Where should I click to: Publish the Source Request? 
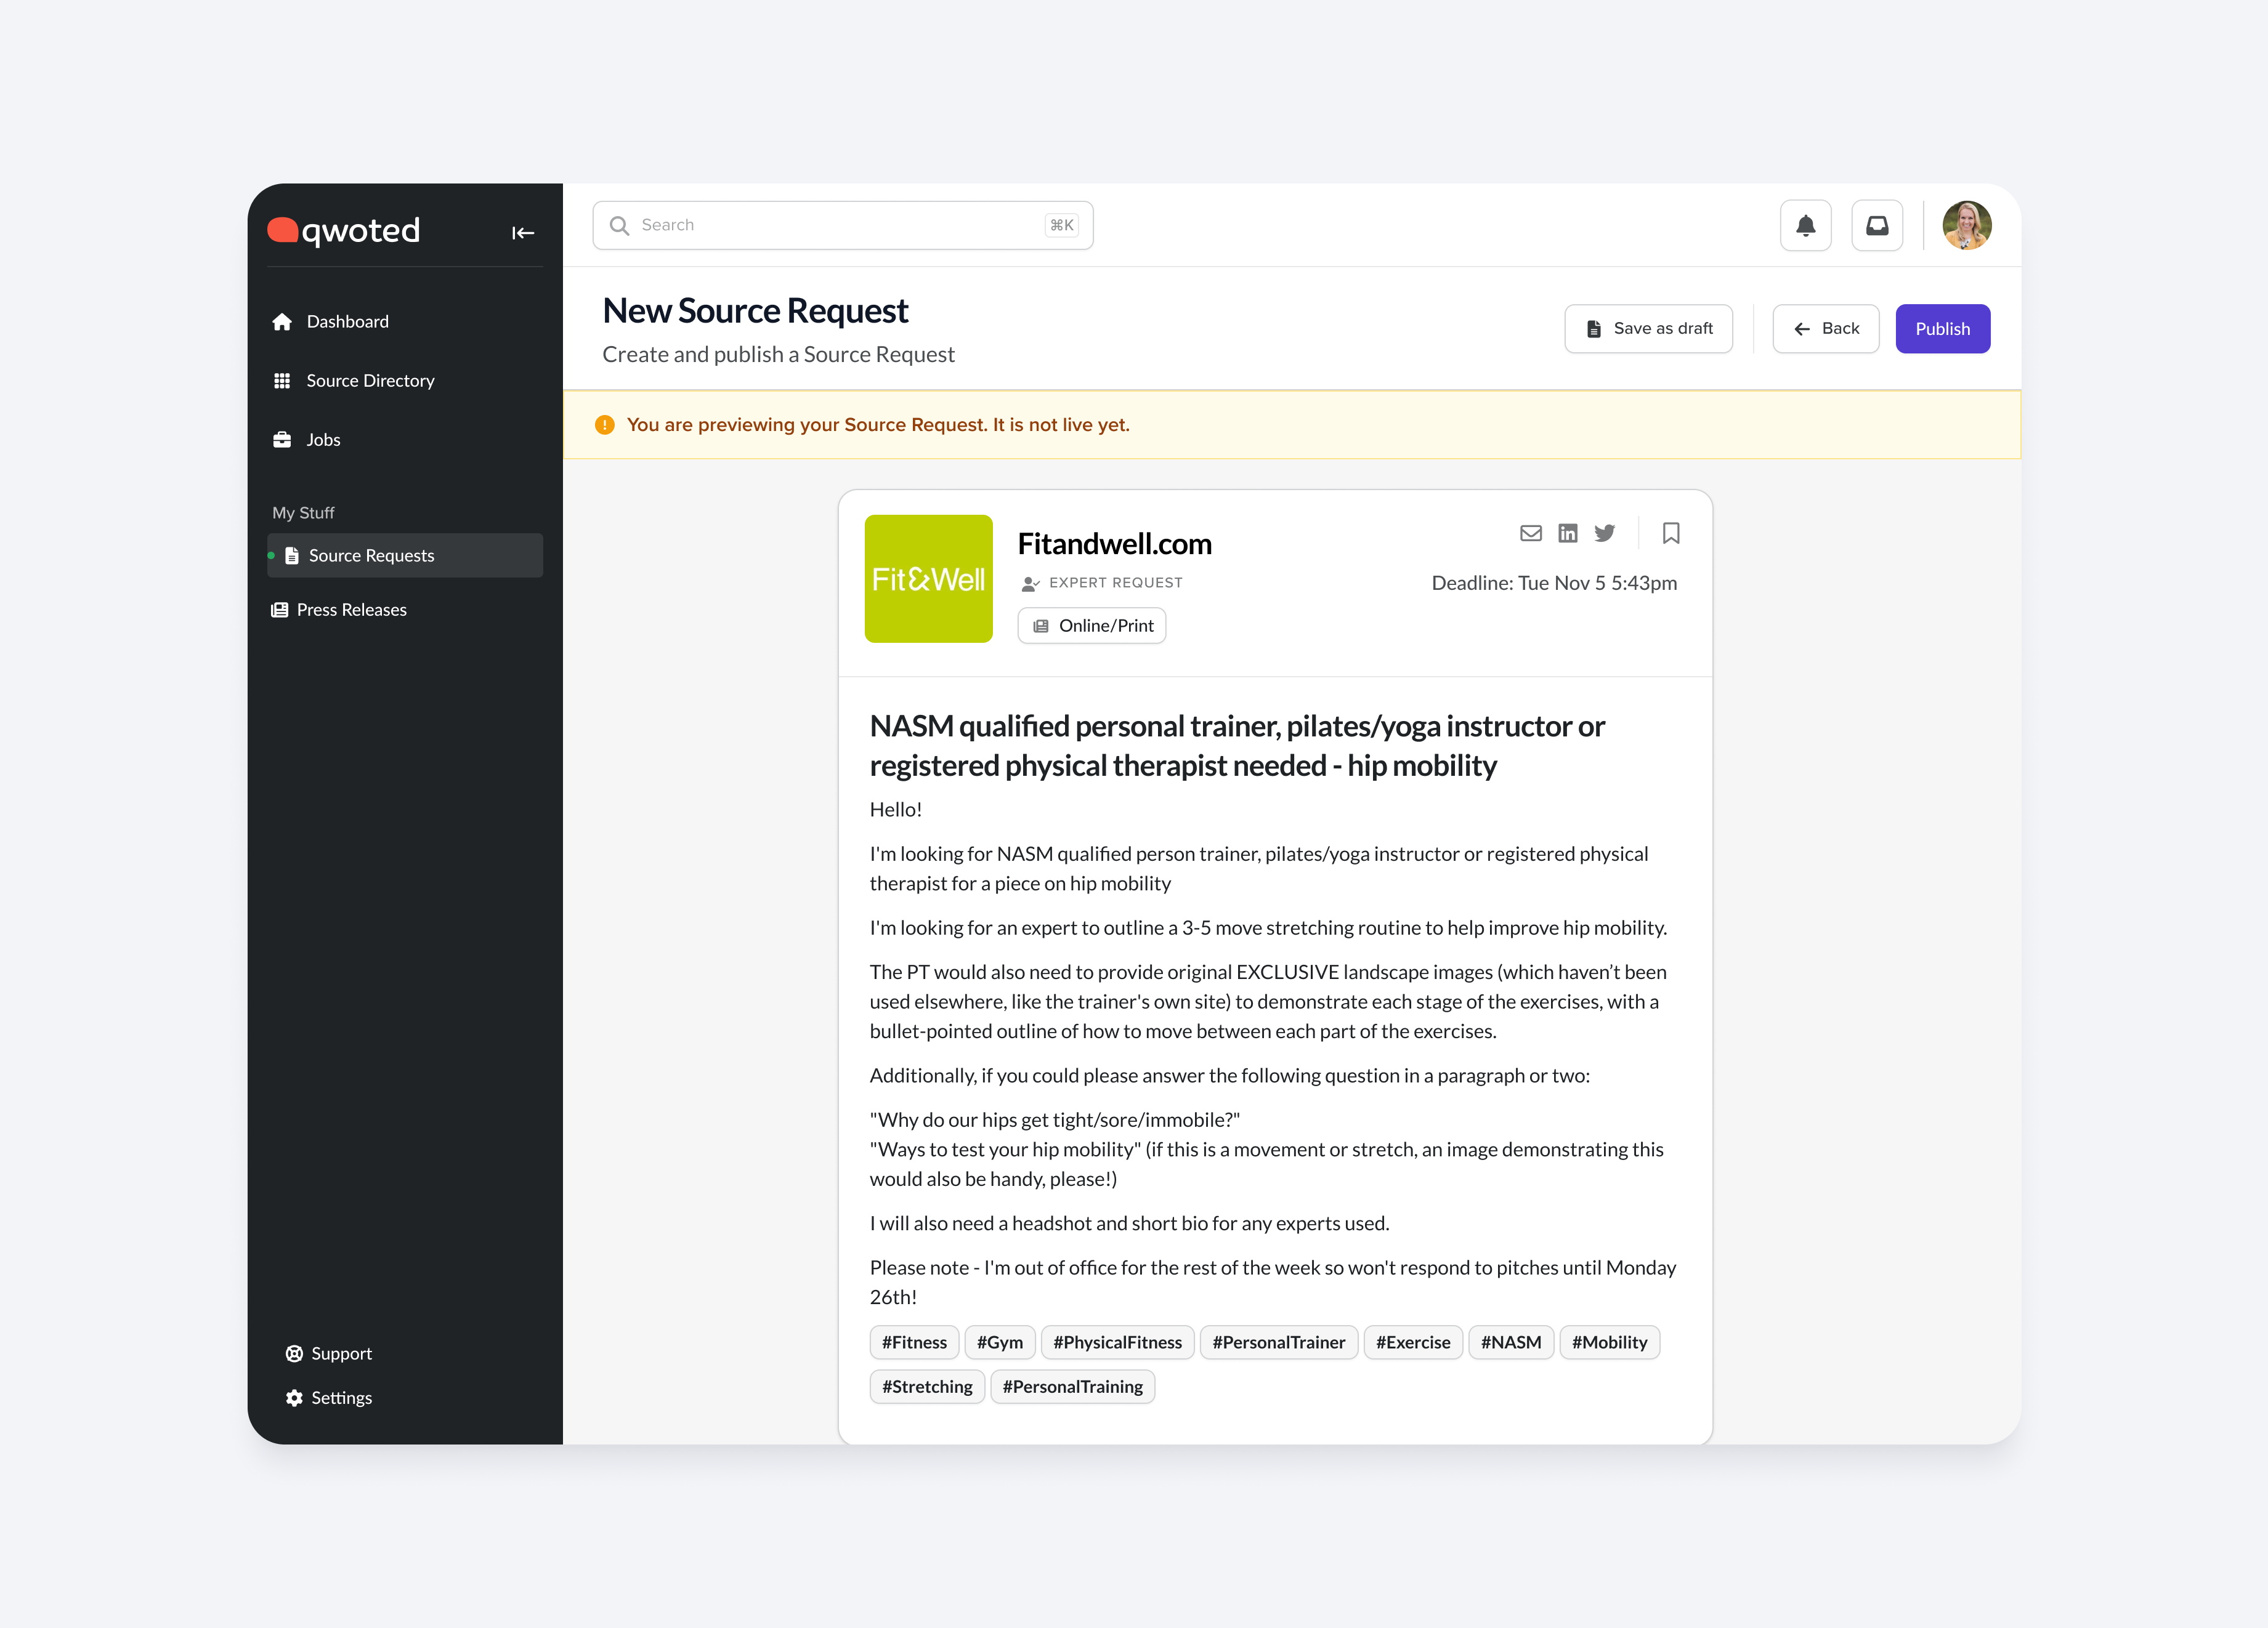pyautogui.click(x=1941, y=329)
